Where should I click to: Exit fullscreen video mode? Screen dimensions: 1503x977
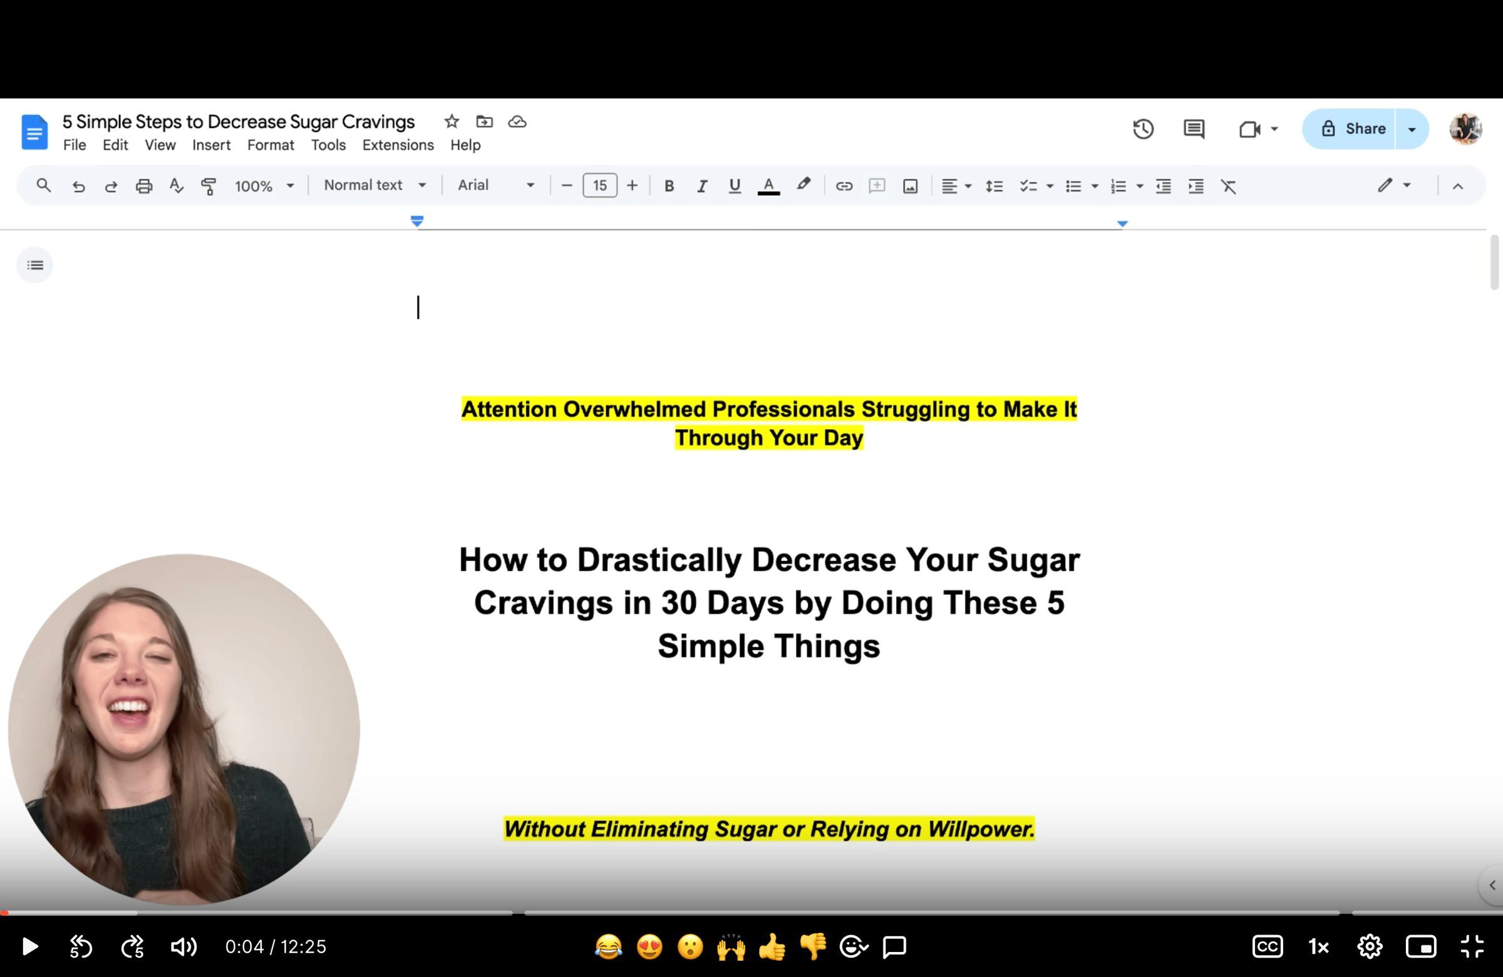(1472, 947)
